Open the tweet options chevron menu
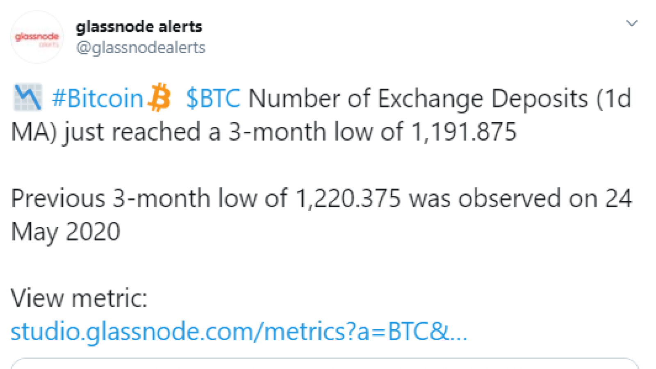 point(632,23)
